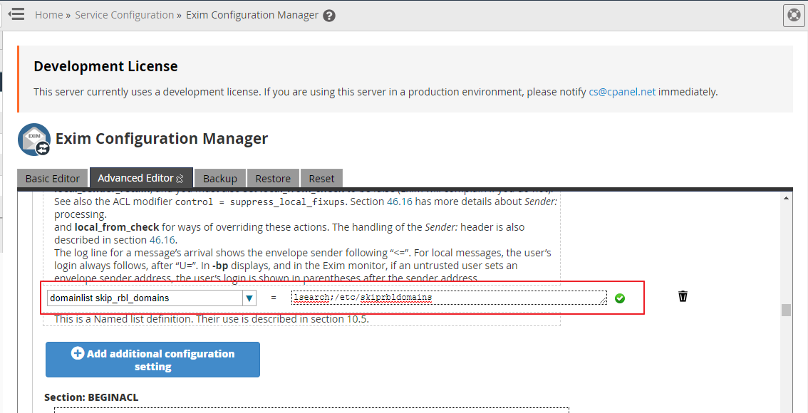
Task: Open section 46.16 link after described in section
Action: tap(162, 240)
